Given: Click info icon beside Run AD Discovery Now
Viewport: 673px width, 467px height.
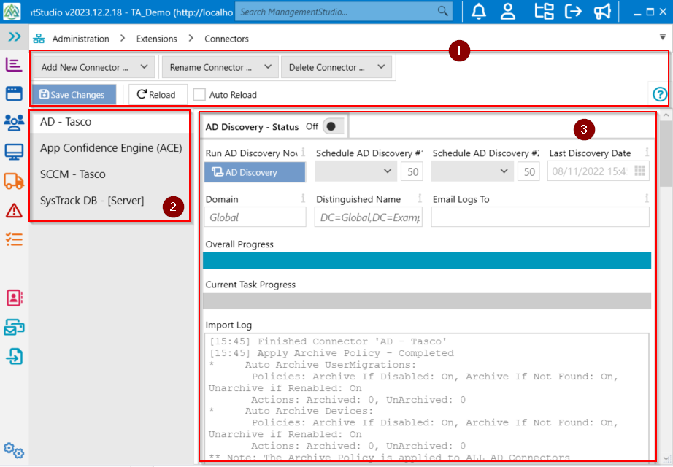Looking at the screenshot, I should [x=303, y=152].
